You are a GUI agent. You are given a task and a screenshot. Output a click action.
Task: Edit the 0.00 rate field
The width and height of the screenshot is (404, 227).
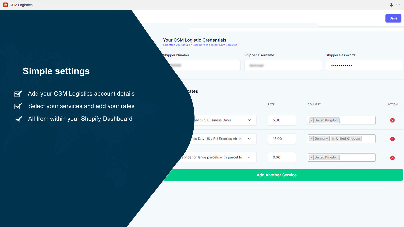tap(282, 157)
